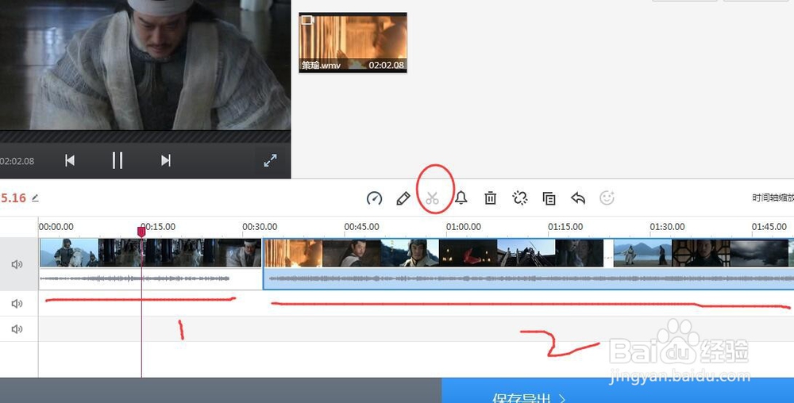This screenshot has width=794, height=403.
Task: Split the clip with the scissors tool
Action: [432, 198]
